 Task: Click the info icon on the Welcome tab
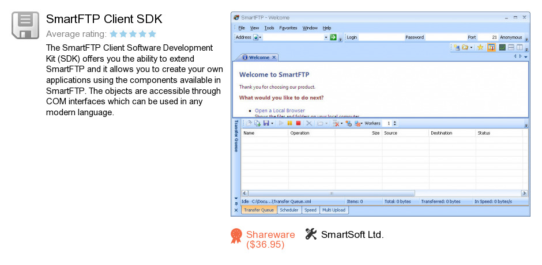(245, 58)
